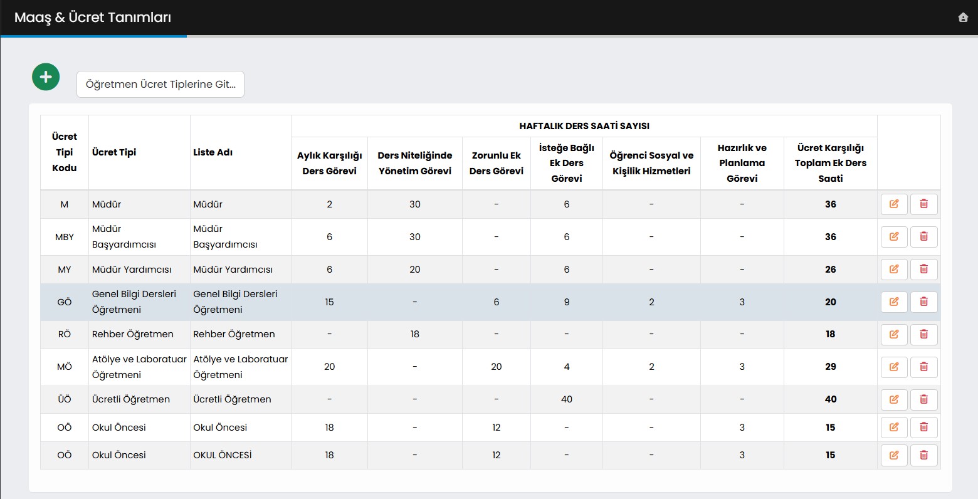
Task: Click the green add new record plus button
Action: 46,77
